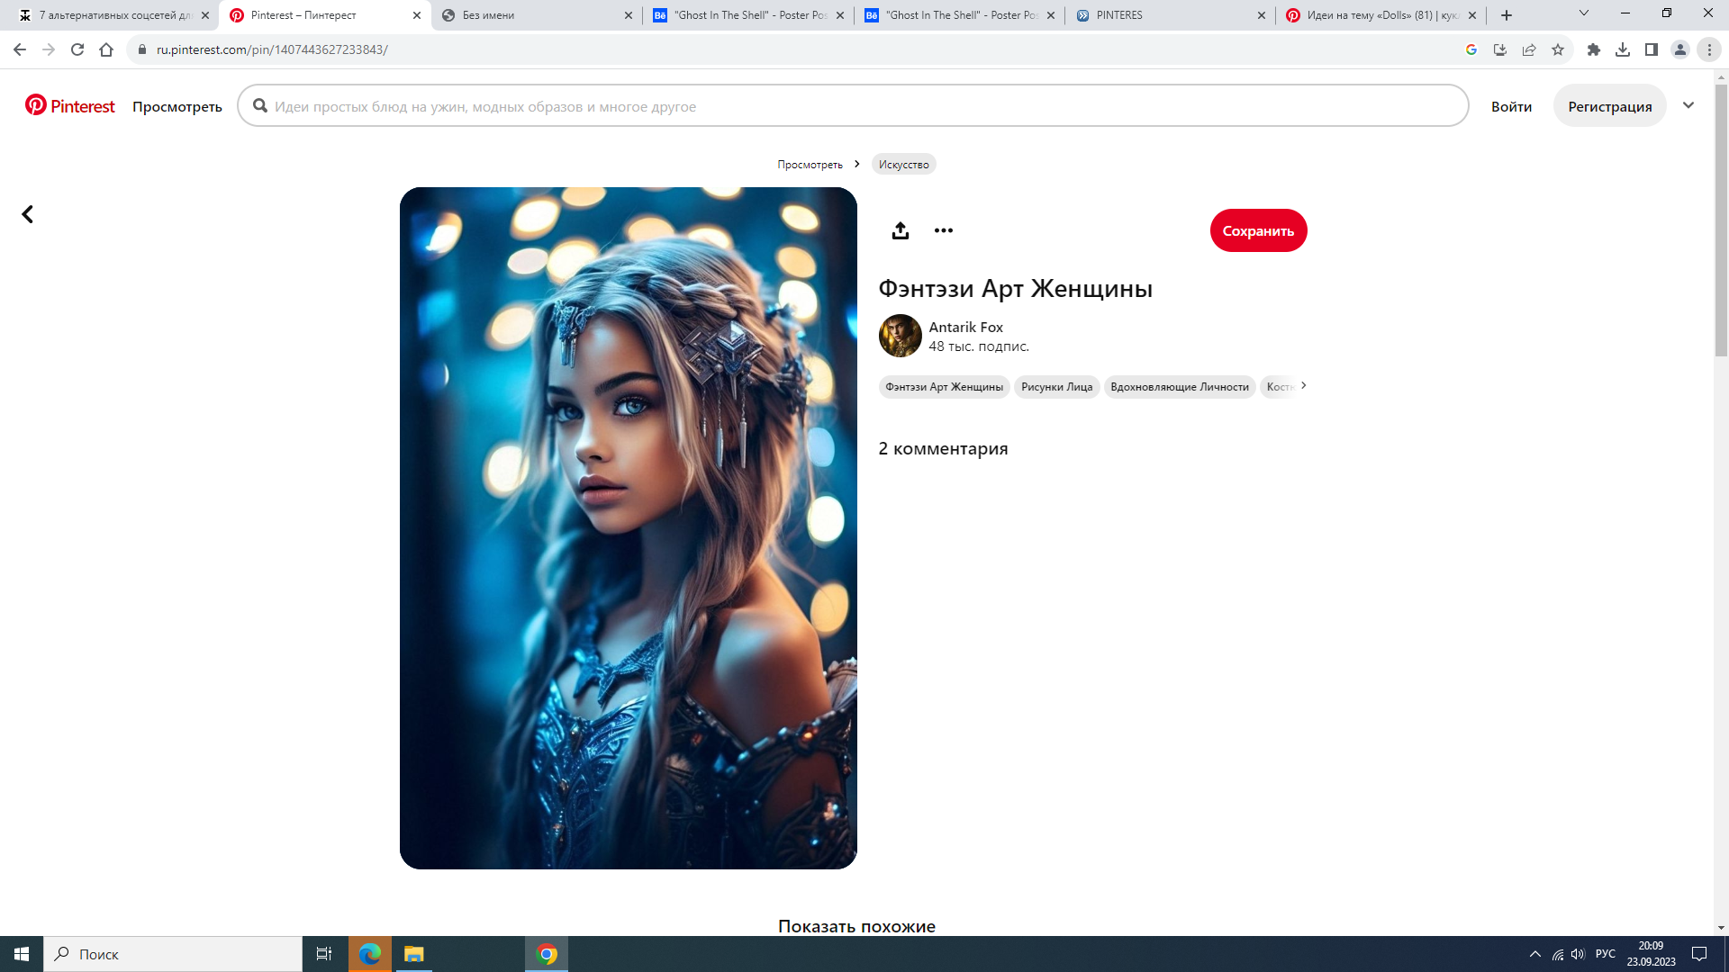Switch to the PINTERES tab
The height and width of the screenshot is (972, 1729).
(x=1171, y=15)
